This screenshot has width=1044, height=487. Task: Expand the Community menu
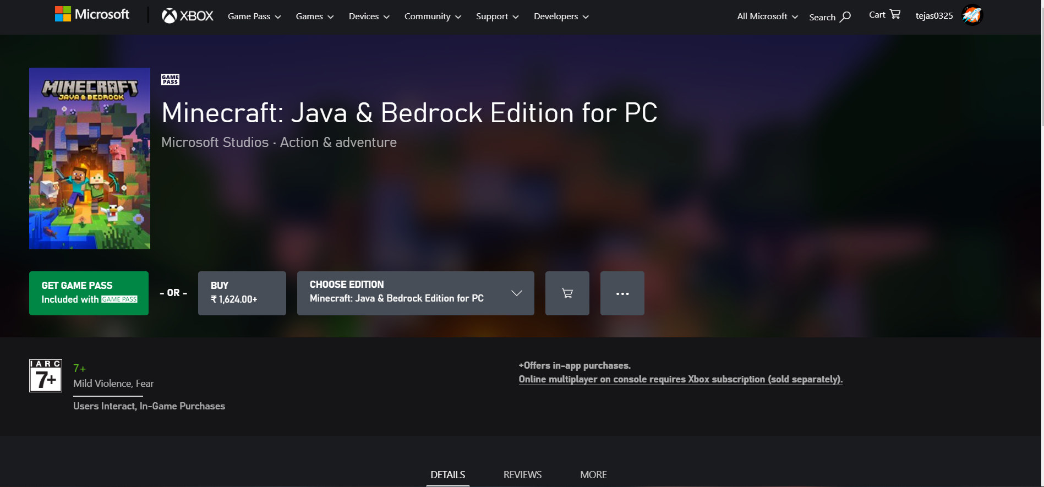click(x=433, y=17)
